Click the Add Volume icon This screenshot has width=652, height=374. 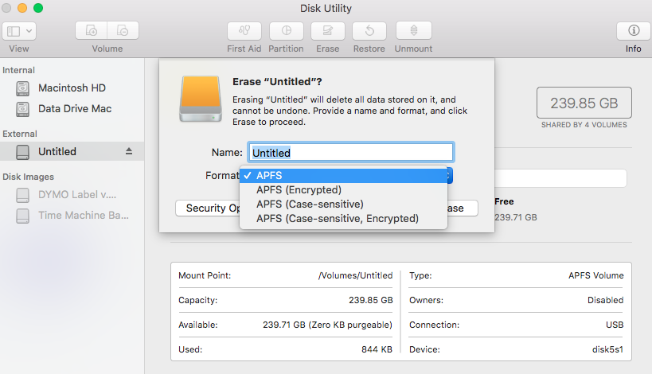(91, 31)
